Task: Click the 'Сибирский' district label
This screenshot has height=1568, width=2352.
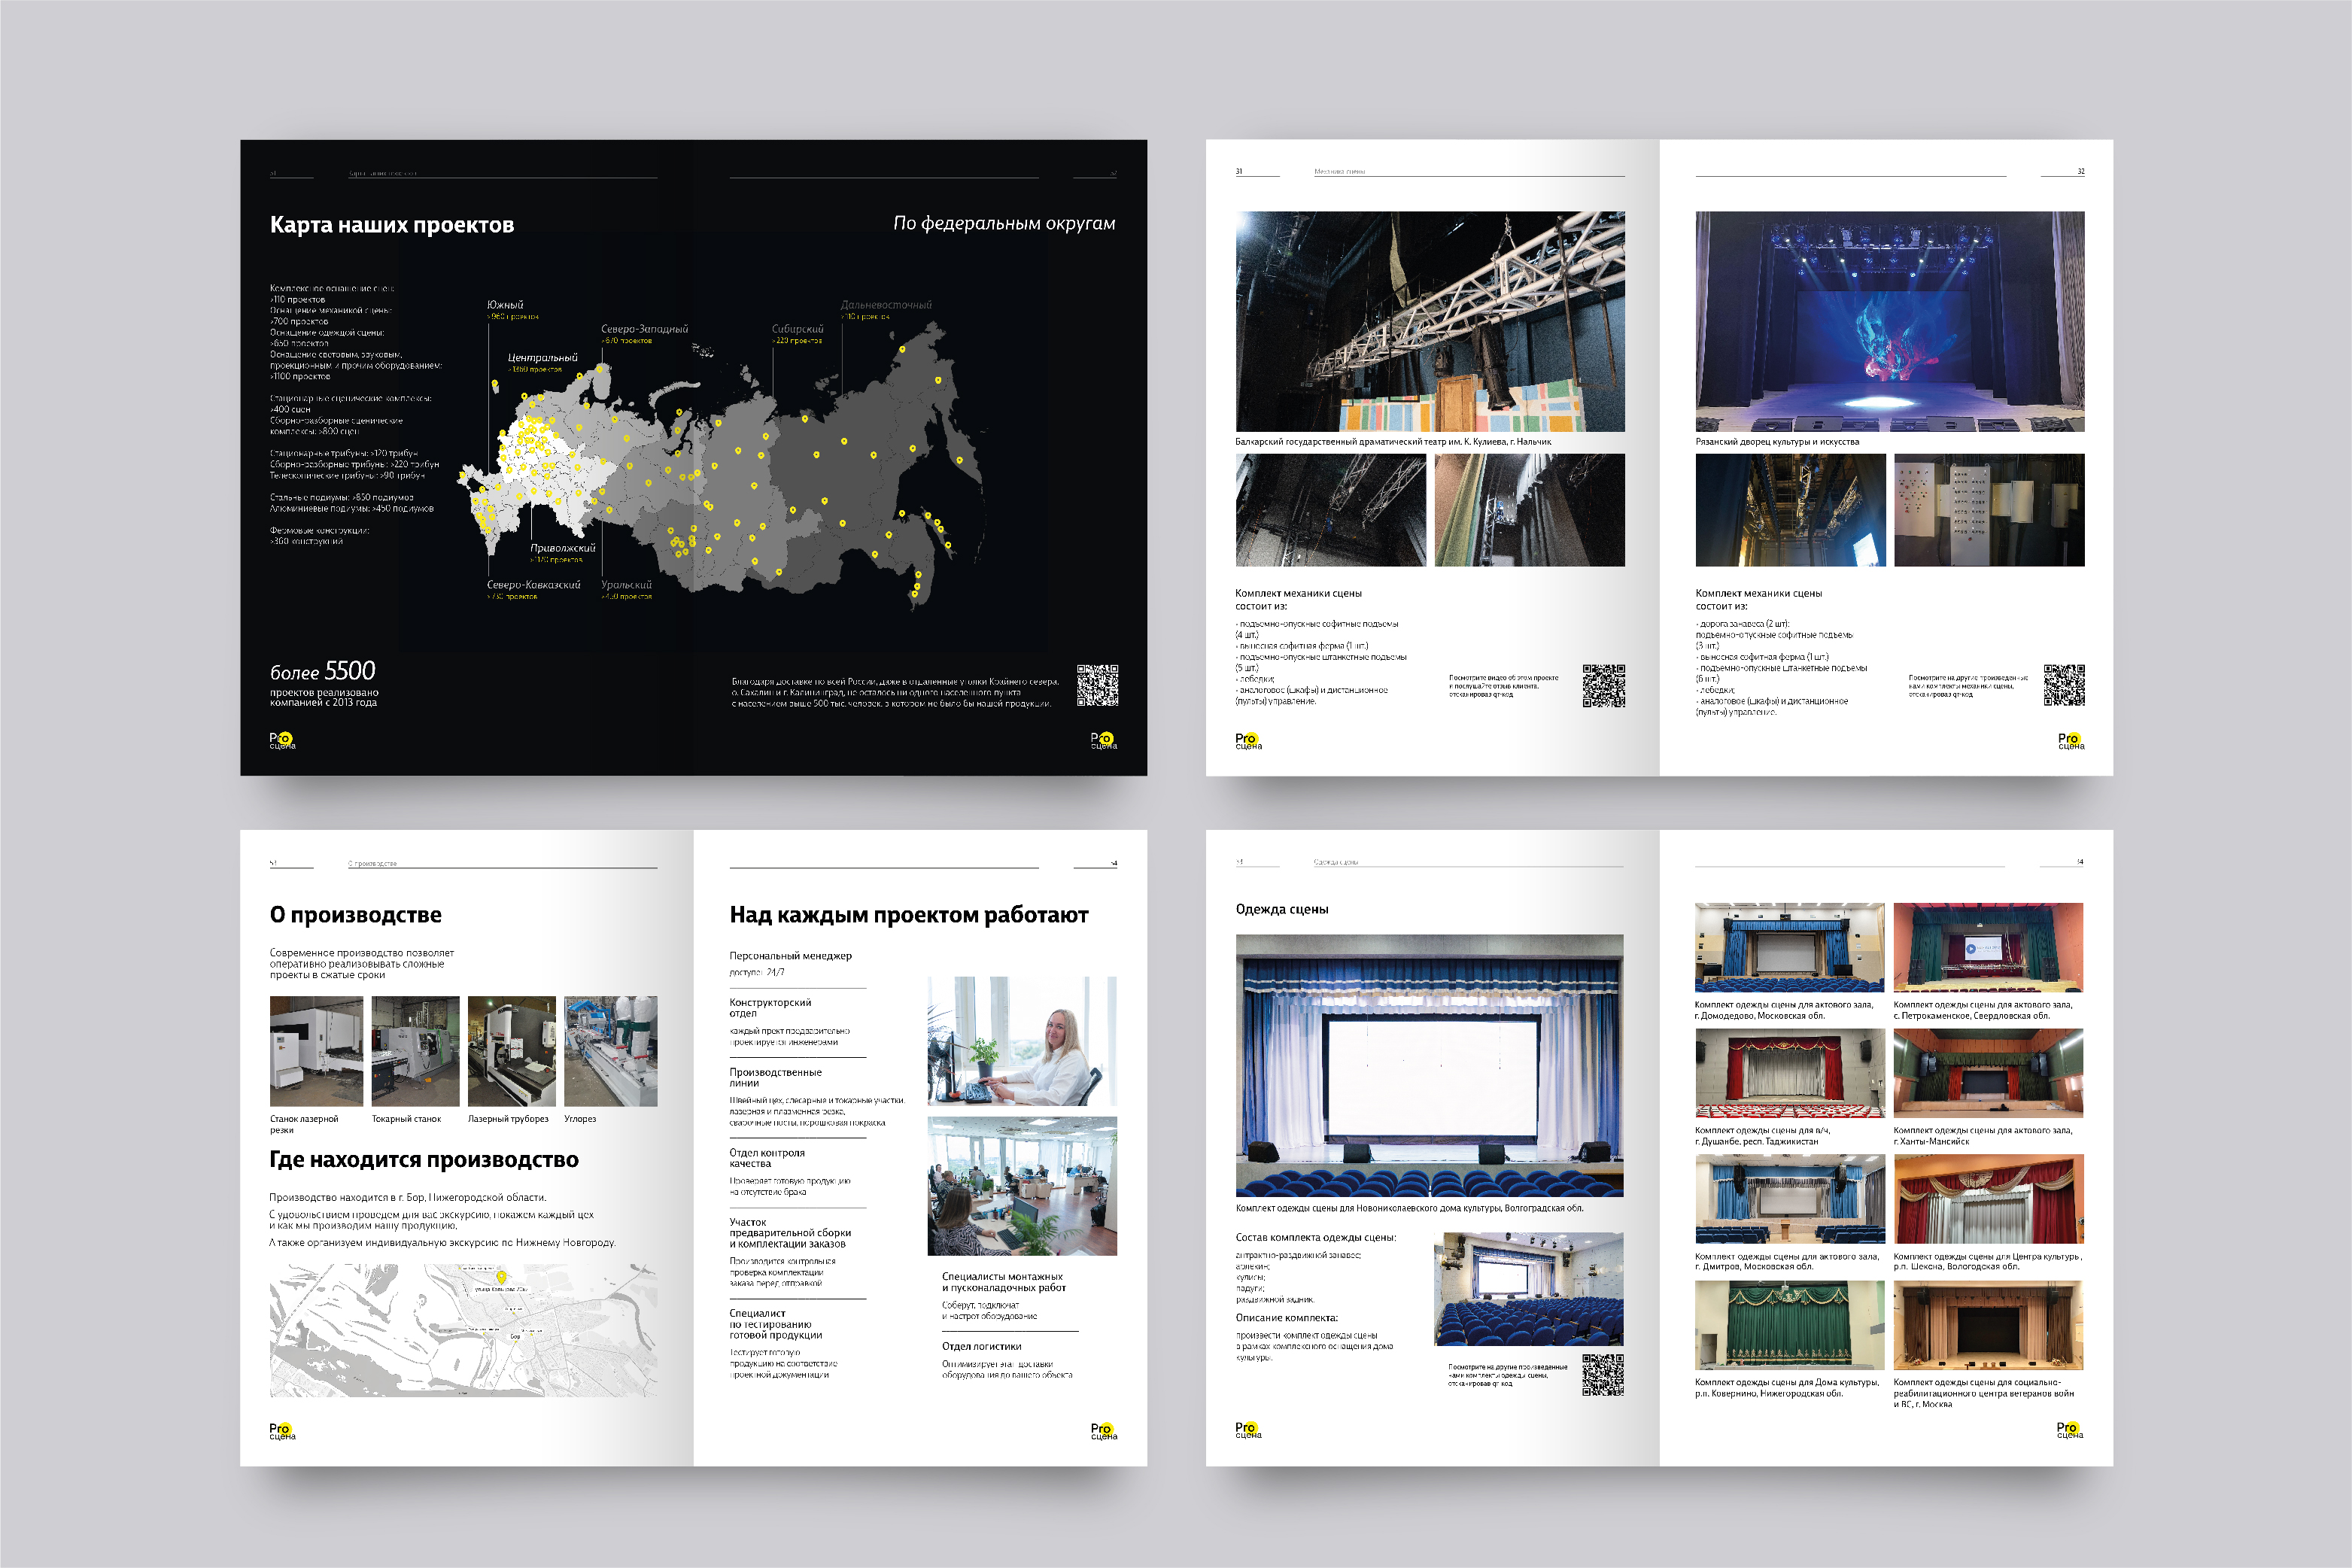Action: (797, 329)
